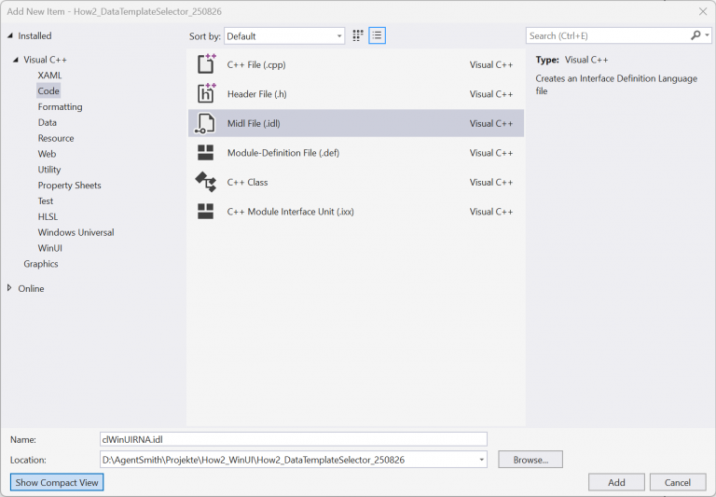
Task: Click the Browse... button
Action: click(530, 460)
